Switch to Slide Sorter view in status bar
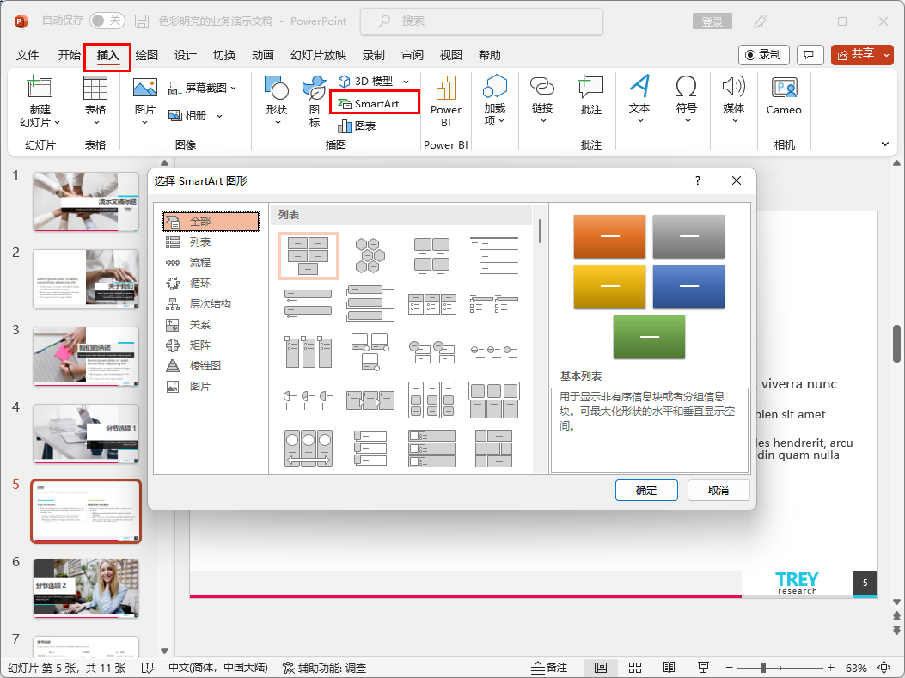The image size is (905, 678). click(x=635, y=668)
